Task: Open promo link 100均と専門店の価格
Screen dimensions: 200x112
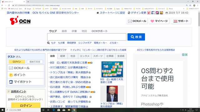Action: 40,50
